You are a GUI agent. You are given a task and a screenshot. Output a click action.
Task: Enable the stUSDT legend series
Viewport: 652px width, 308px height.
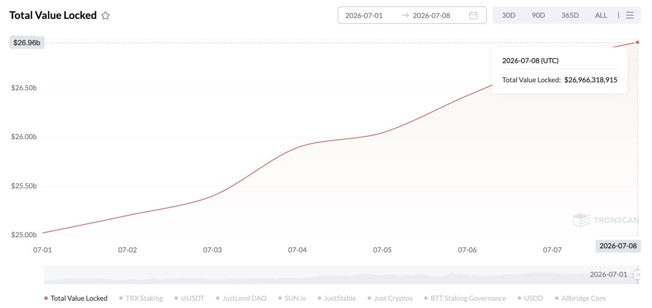(189, 298)
